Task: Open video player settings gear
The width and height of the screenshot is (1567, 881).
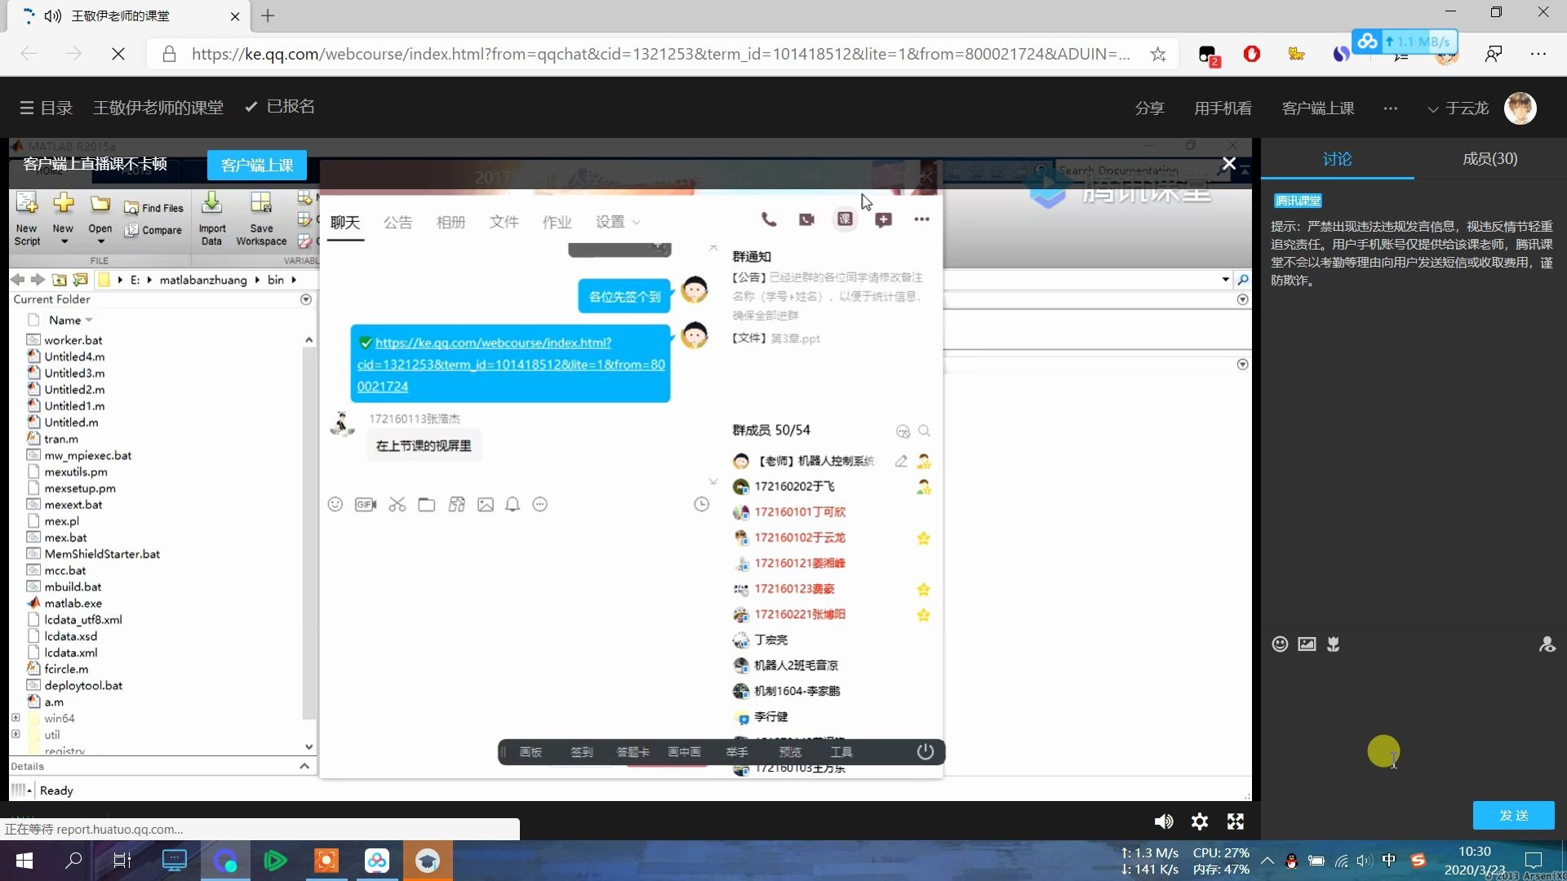Action: pos(1199,821)
